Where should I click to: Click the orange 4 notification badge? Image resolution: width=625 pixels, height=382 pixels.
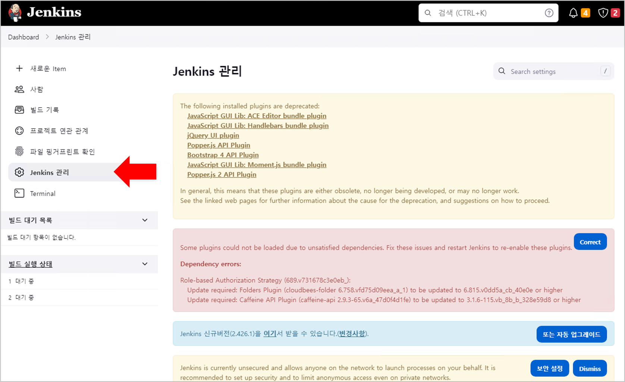pyautogui.click(x=585, y=13)
